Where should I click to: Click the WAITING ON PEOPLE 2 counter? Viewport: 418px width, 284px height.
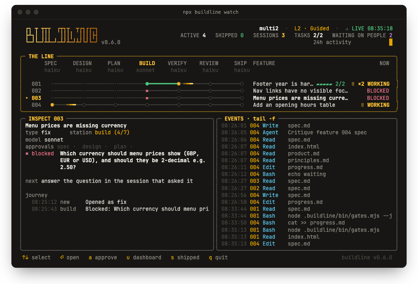(362, 35)
